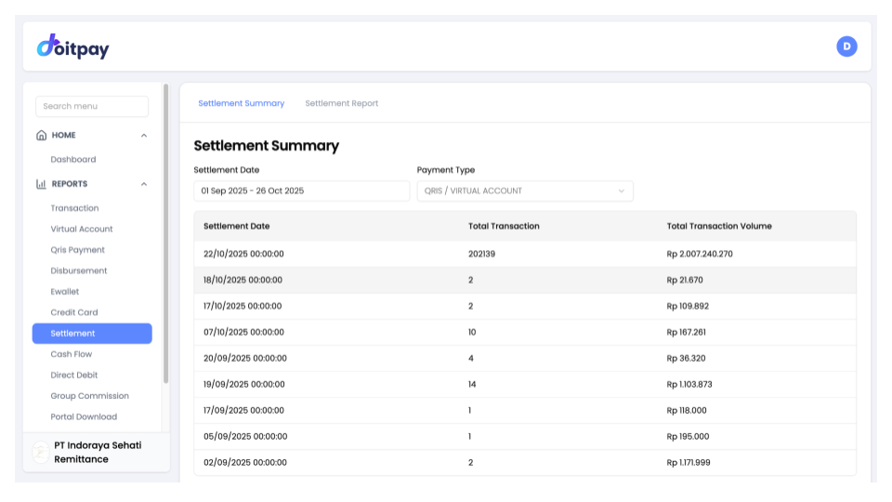This screenshot has height=502, width=892.
Task: Click the Home house icon
Action: (x=42, y=135)
